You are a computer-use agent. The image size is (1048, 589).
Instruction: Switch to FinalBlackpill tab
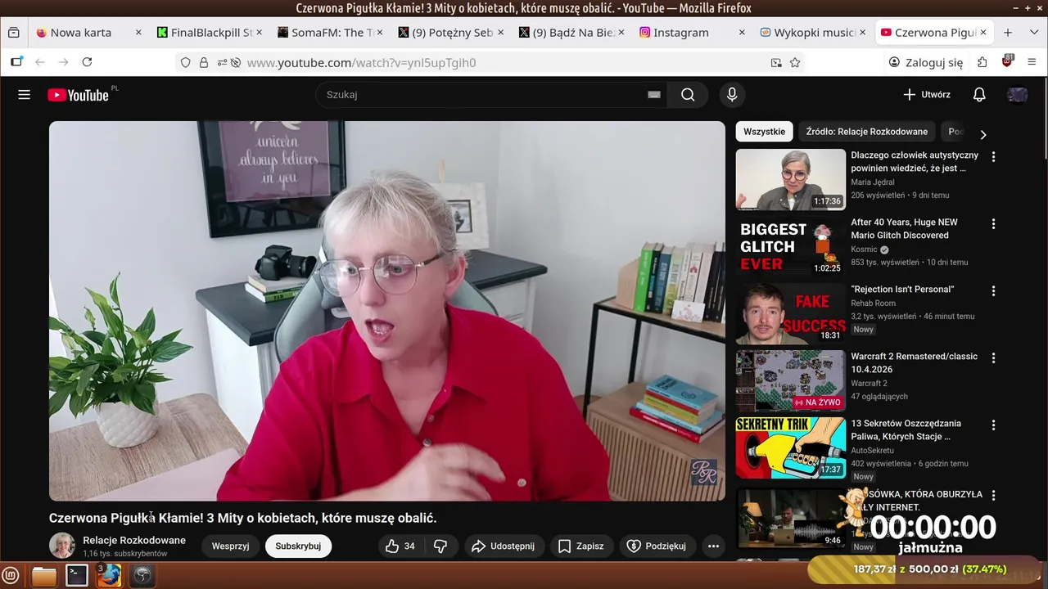209,33
